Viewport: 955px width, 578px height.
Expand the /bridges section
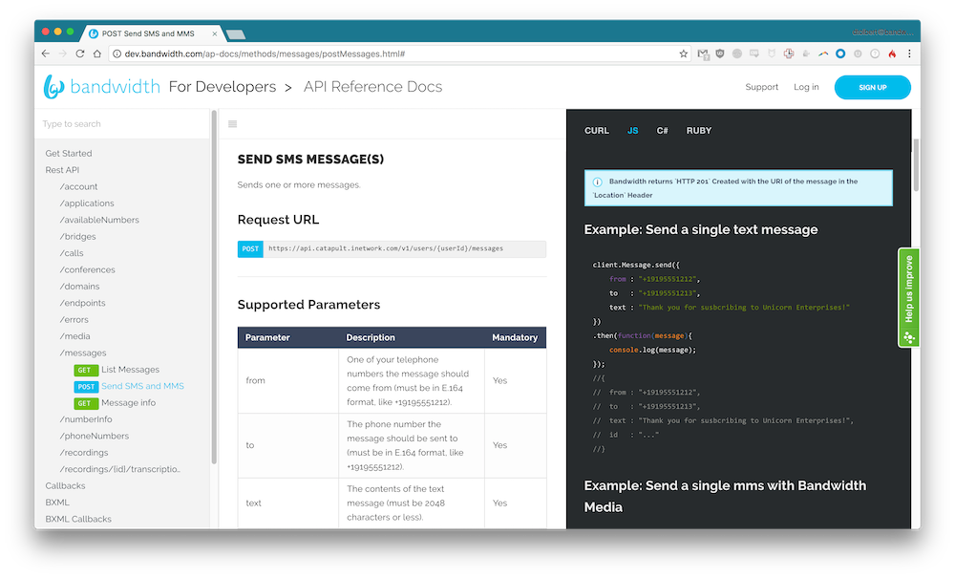click(x=77, y=236)
